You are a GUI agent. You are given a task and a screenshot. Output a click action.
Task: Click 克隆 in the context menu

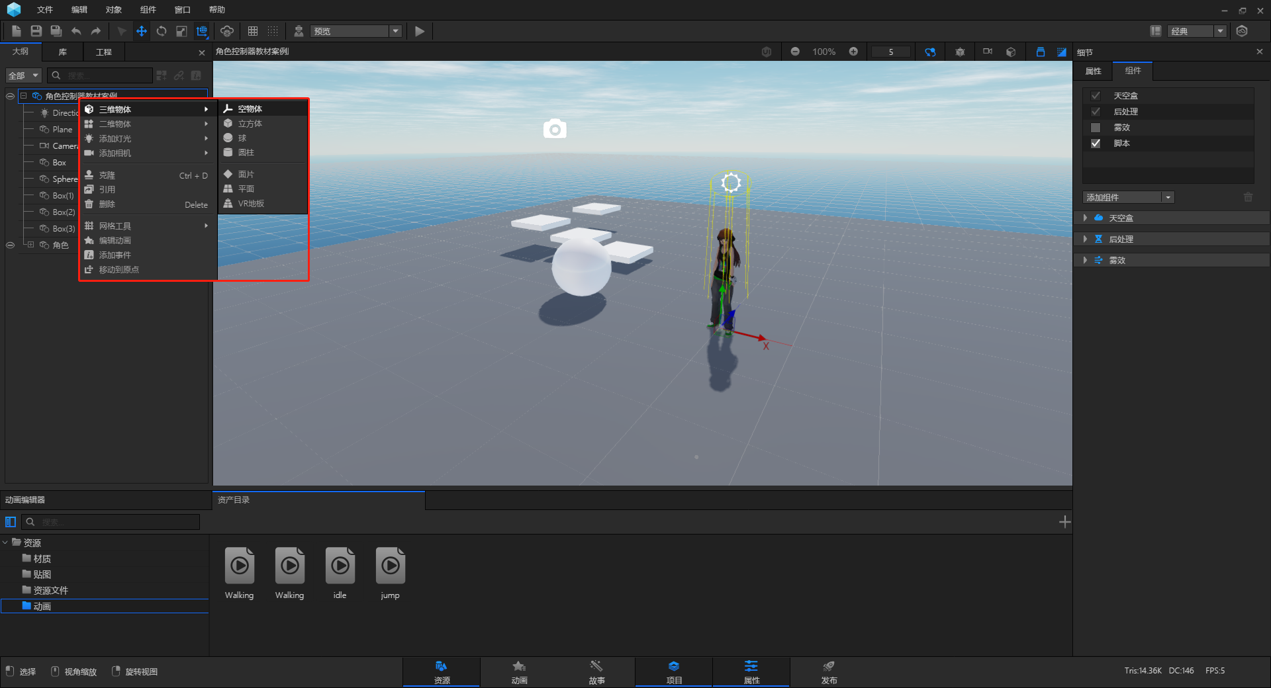[148, 175]
